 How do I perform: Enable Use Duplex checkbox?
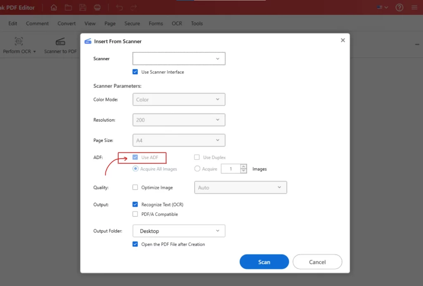[x=197, y=157]
